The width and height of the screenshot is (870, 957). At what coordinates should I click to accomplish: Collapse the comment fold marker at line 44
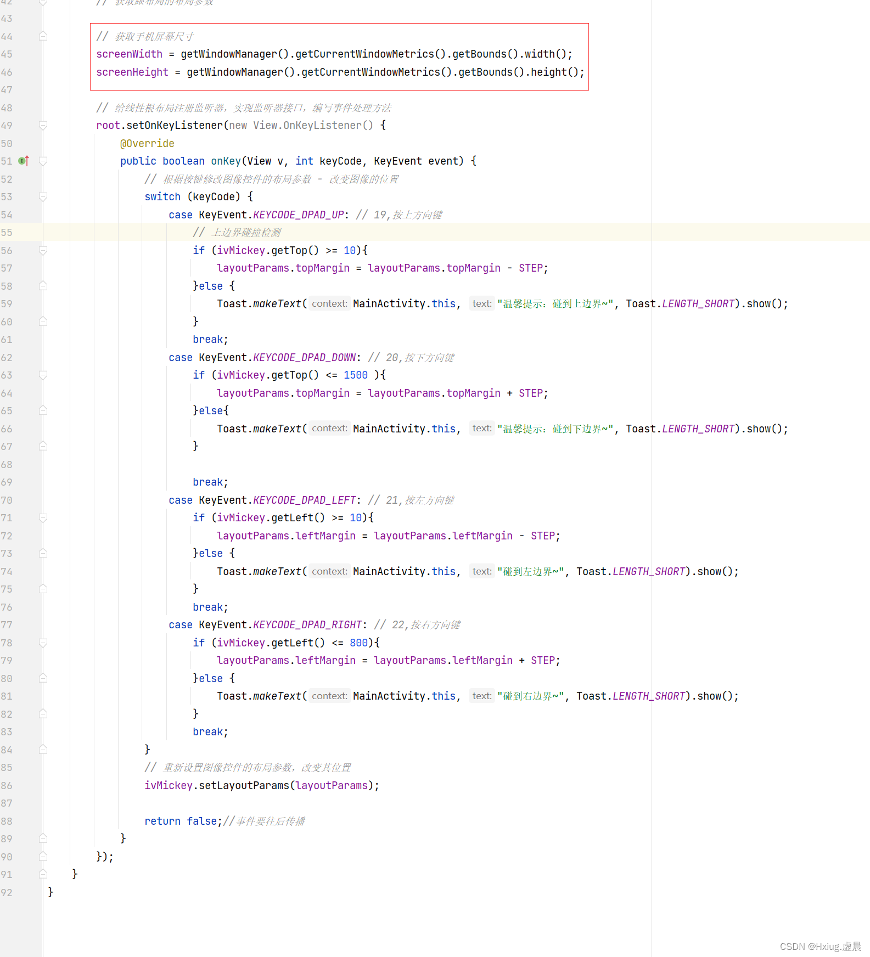coord(43,36)
